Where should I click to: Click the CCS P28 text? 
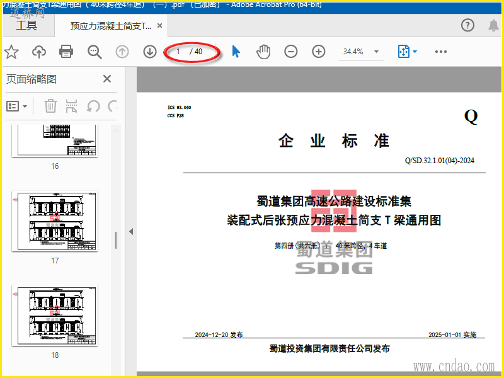(176, 116)
